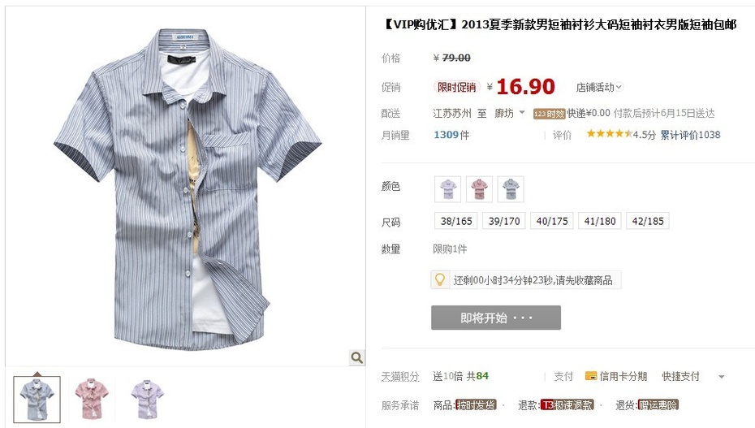The image size is (755, 428).
Task: Expand the 店铺活动 dropdown
Action: [x=599, y=87]
